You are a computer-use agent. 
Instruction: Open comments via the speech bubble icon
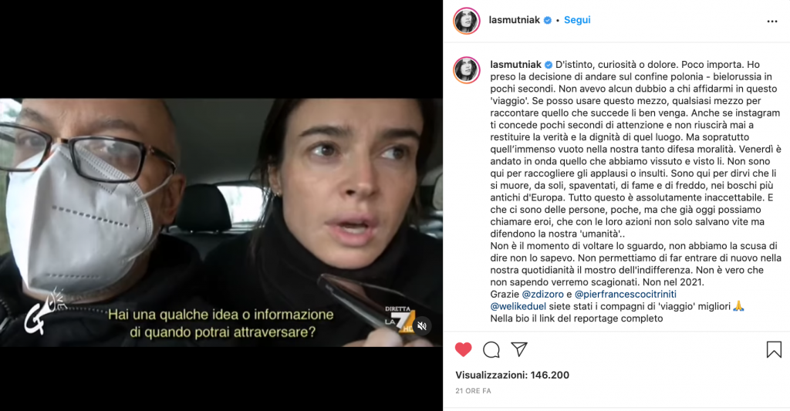pyautogui.click(x=491, y=349)
